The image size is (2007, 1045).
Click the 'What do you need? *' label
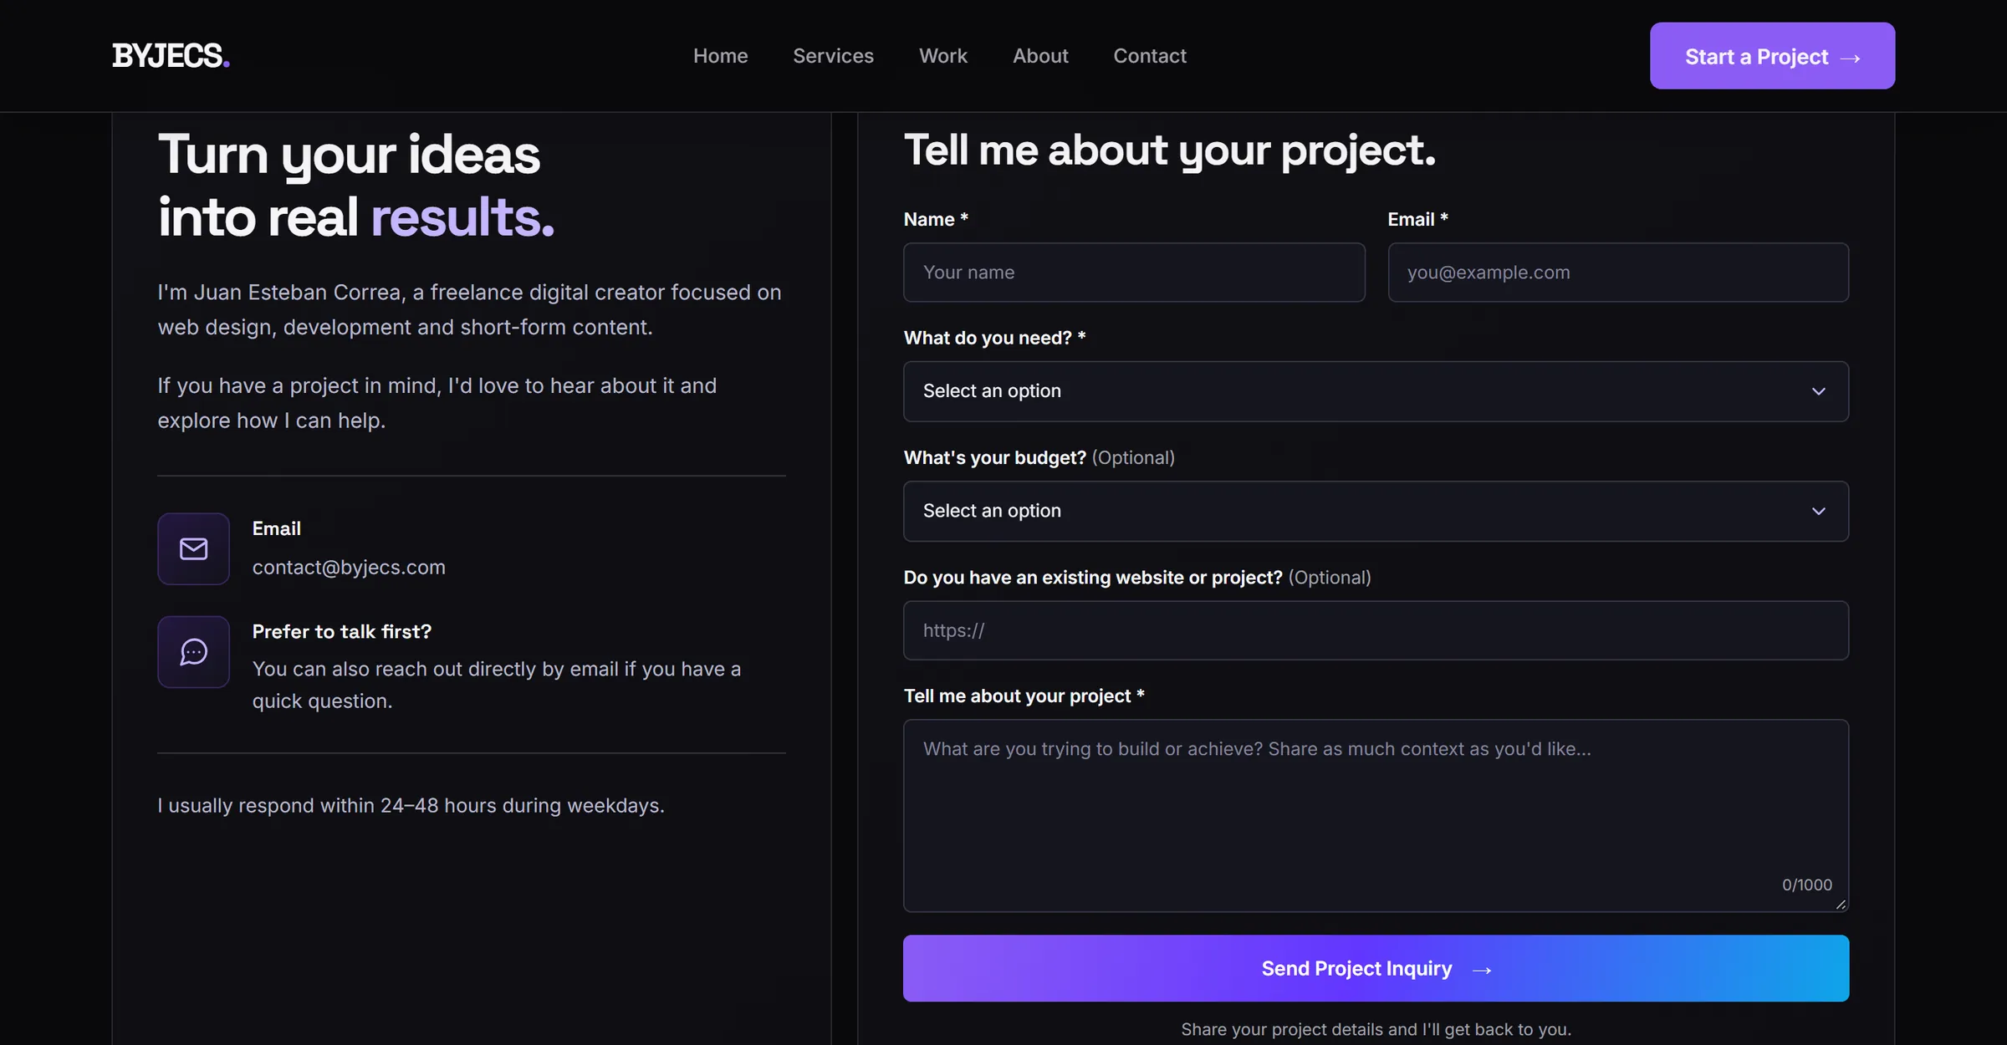(994, 338)
